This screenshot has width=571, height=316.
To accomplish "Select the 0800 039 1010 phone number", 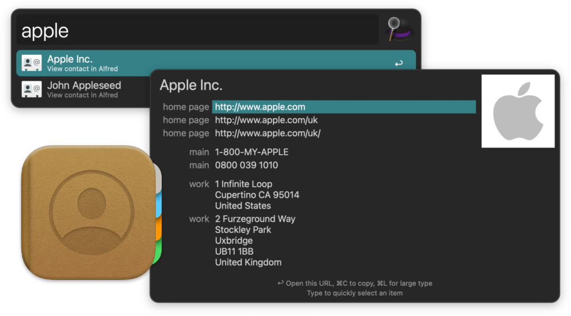I will tap(246, 165).
